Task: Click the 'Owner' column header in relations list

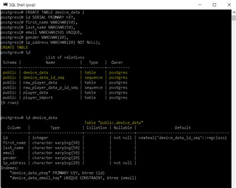Action: point(117,63)
